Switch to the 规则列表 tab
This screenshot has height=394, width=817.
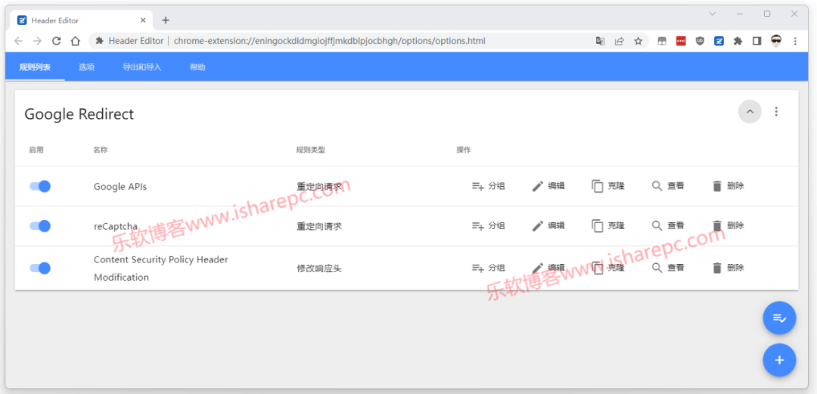[x=35, y=67]
